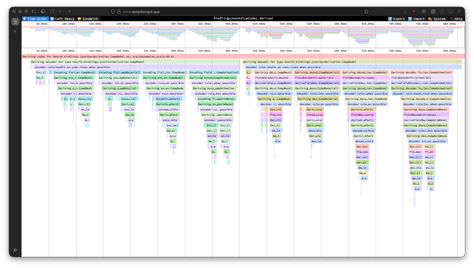Open the extensions puzzle-piece icon

(x=442, y=11)
